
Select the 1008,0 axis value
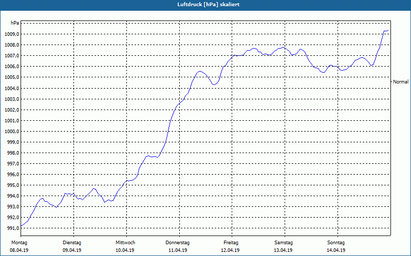11,45
